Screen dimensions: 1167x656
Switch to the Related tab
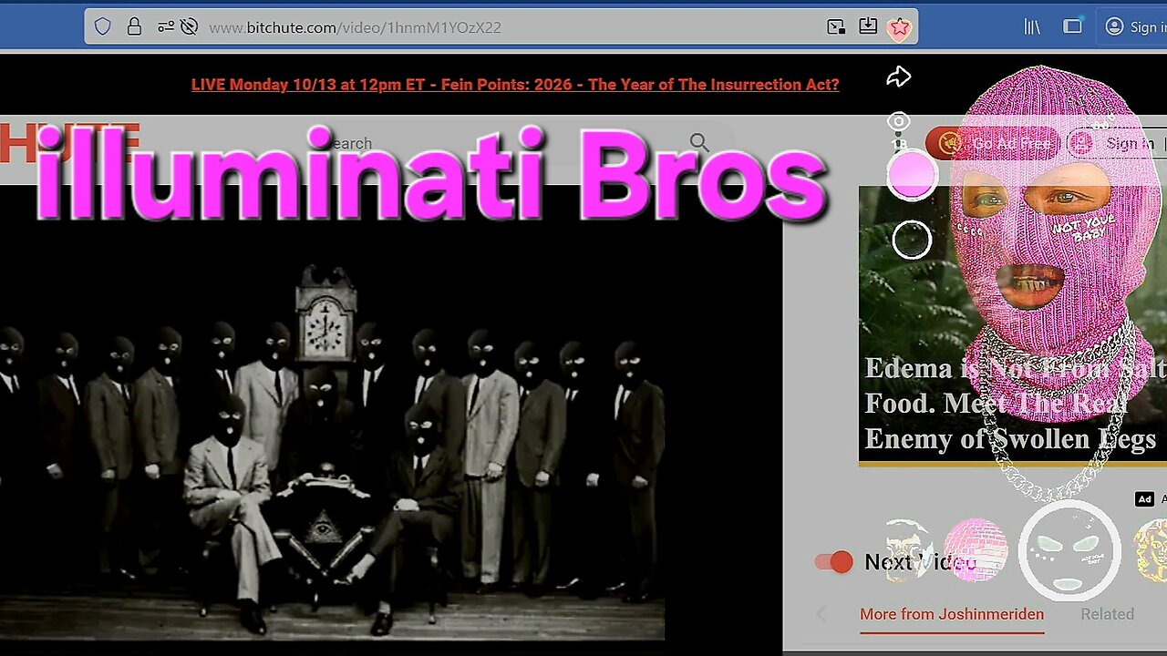click(x=1107, y=614)
